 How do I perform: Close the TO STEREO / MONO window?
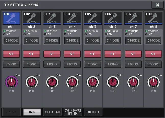(x=158, y=5)
